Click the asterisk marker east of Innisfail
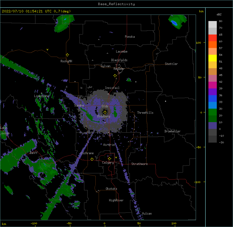Viewport: 233px width, 227px height. click(x=136, y=82)
